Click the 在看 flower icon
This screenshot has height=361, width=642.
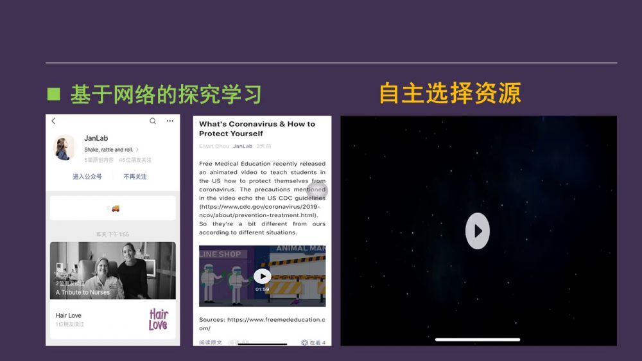click(x=304, y=343)
